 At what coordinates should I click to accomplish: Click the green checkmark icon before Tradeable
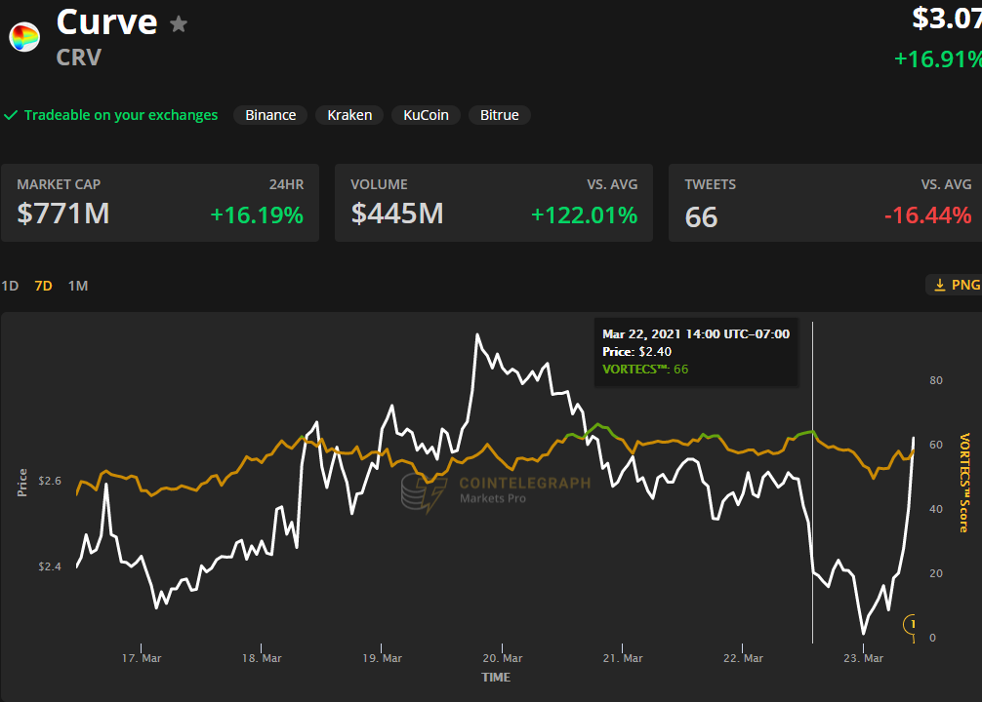click(11, 115)
